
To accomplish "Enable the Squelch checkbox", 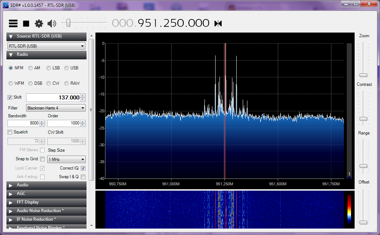I will tap(10, 132).
